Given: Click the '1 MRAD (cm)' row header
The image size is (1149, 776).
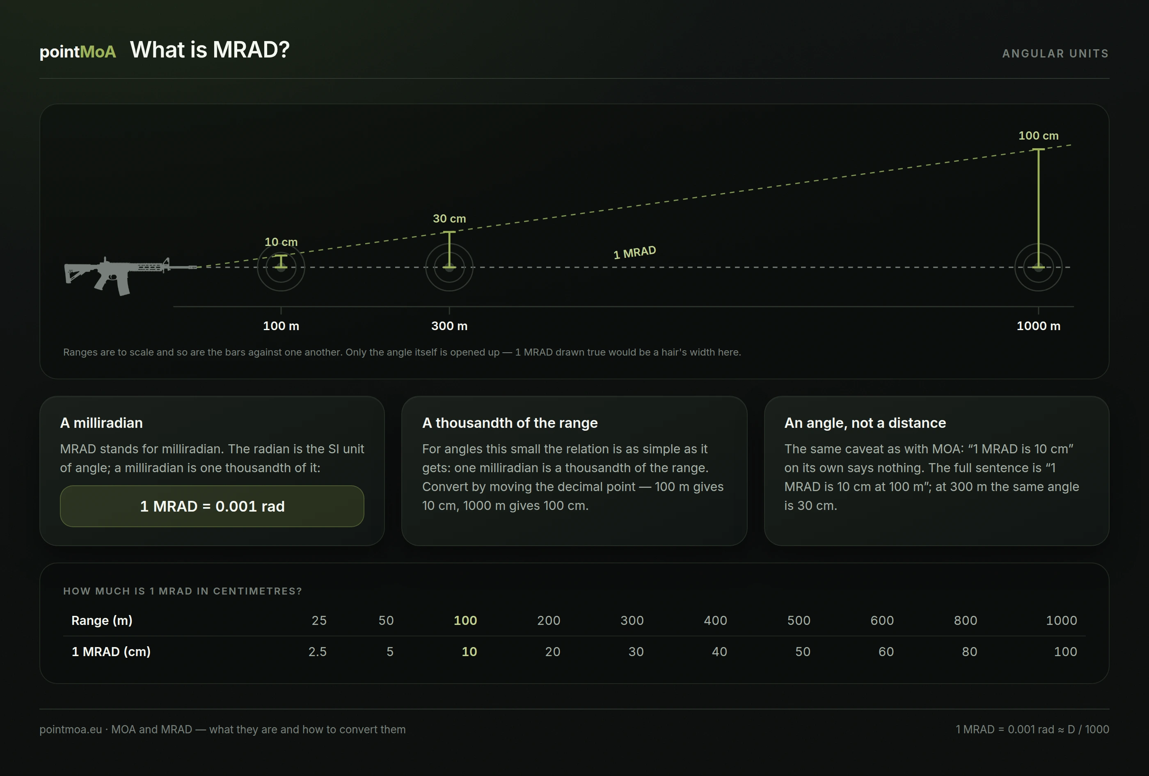Looking at the screenshot, I should tap(111, 652).
